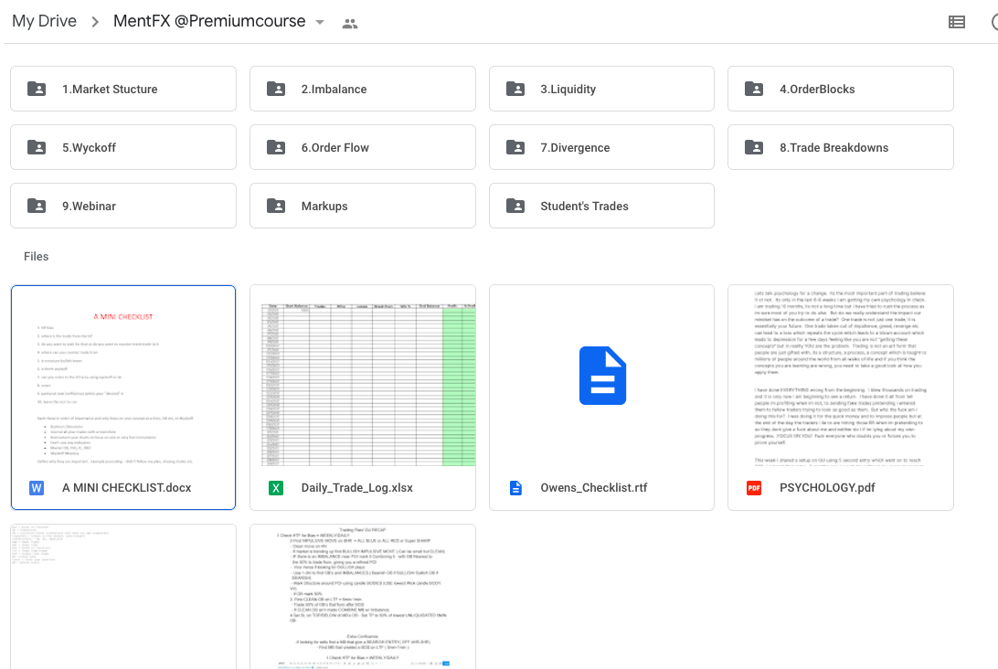Screen dimensions: 998x669
Task: Click the shared people icon beside folder title
Action: tap(350, 23)
